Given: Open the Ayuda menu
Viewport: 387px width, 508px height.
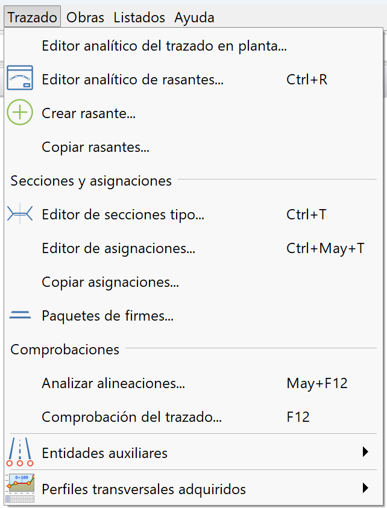Looking at the screenshot, I should 193,17.
